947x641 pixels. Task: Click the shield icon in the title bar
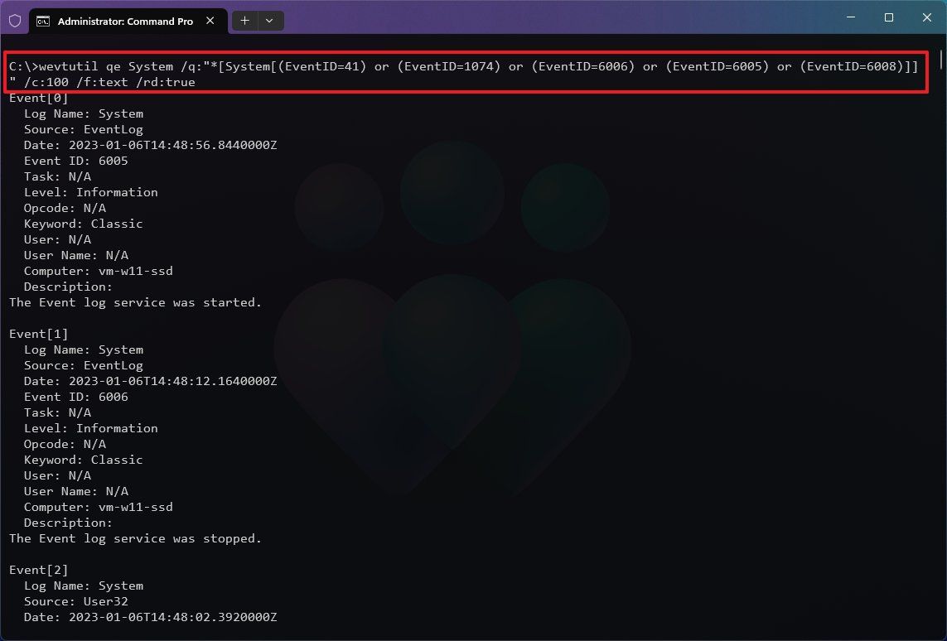click(x=14, y=20)
